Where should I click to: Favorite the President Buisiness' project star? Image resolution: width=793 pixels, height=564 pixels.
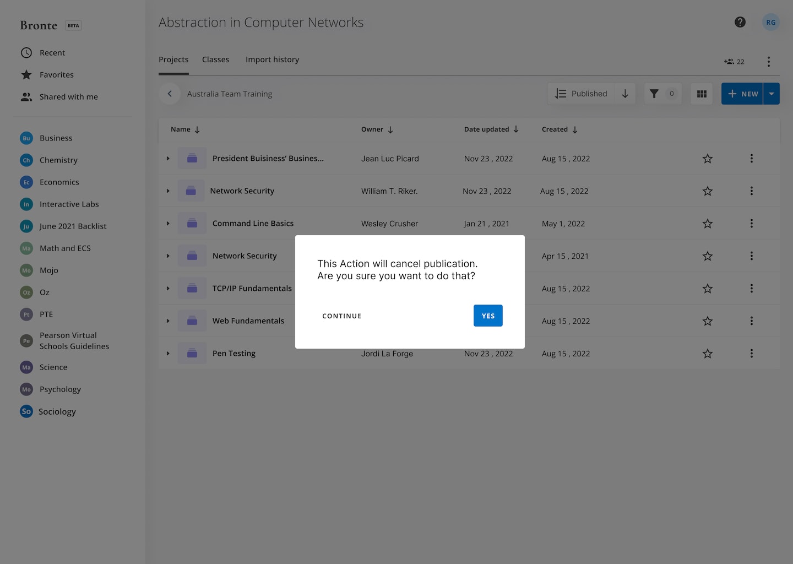pos(708,159)
